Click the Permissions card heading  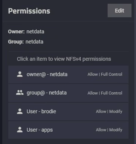(29, 11)
